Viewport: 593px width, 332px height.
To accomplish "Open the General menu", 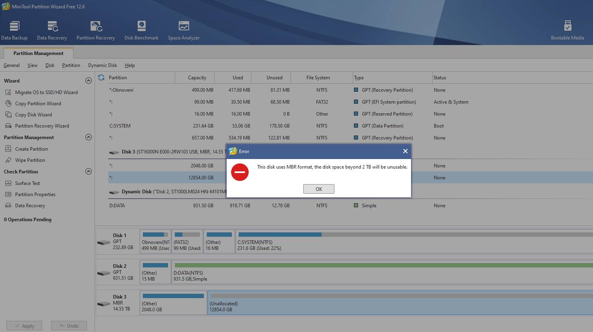I will pos(12,65).
